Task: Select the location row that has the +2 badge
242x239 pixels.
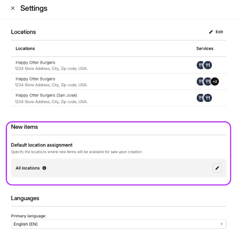Action: coord(119,81)
